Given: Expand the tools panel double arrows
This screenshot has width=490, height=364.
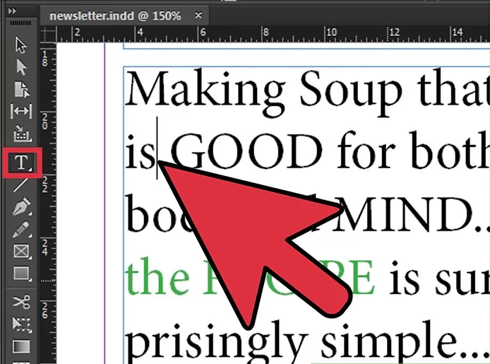Looking at the screenshot, I should [x=12, y=11].
